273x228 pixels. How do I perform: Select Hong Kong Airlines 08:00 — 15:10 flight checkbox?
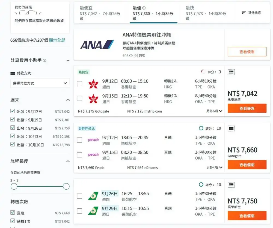79,84
